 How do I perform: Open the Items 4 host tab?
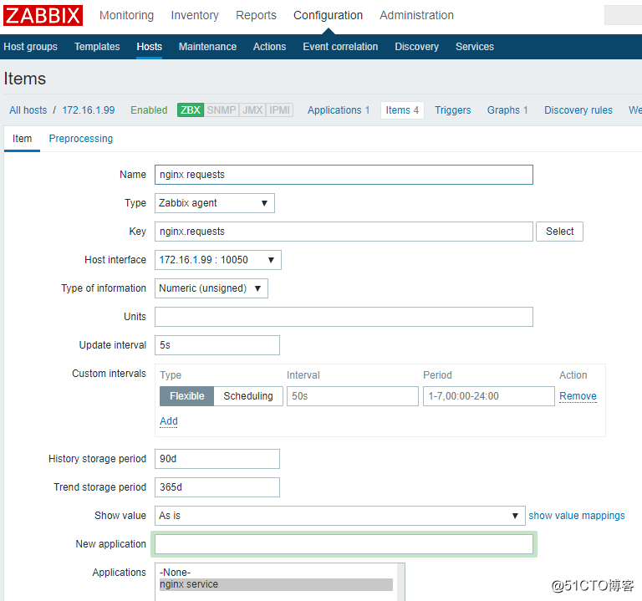(x=402, y=110)
